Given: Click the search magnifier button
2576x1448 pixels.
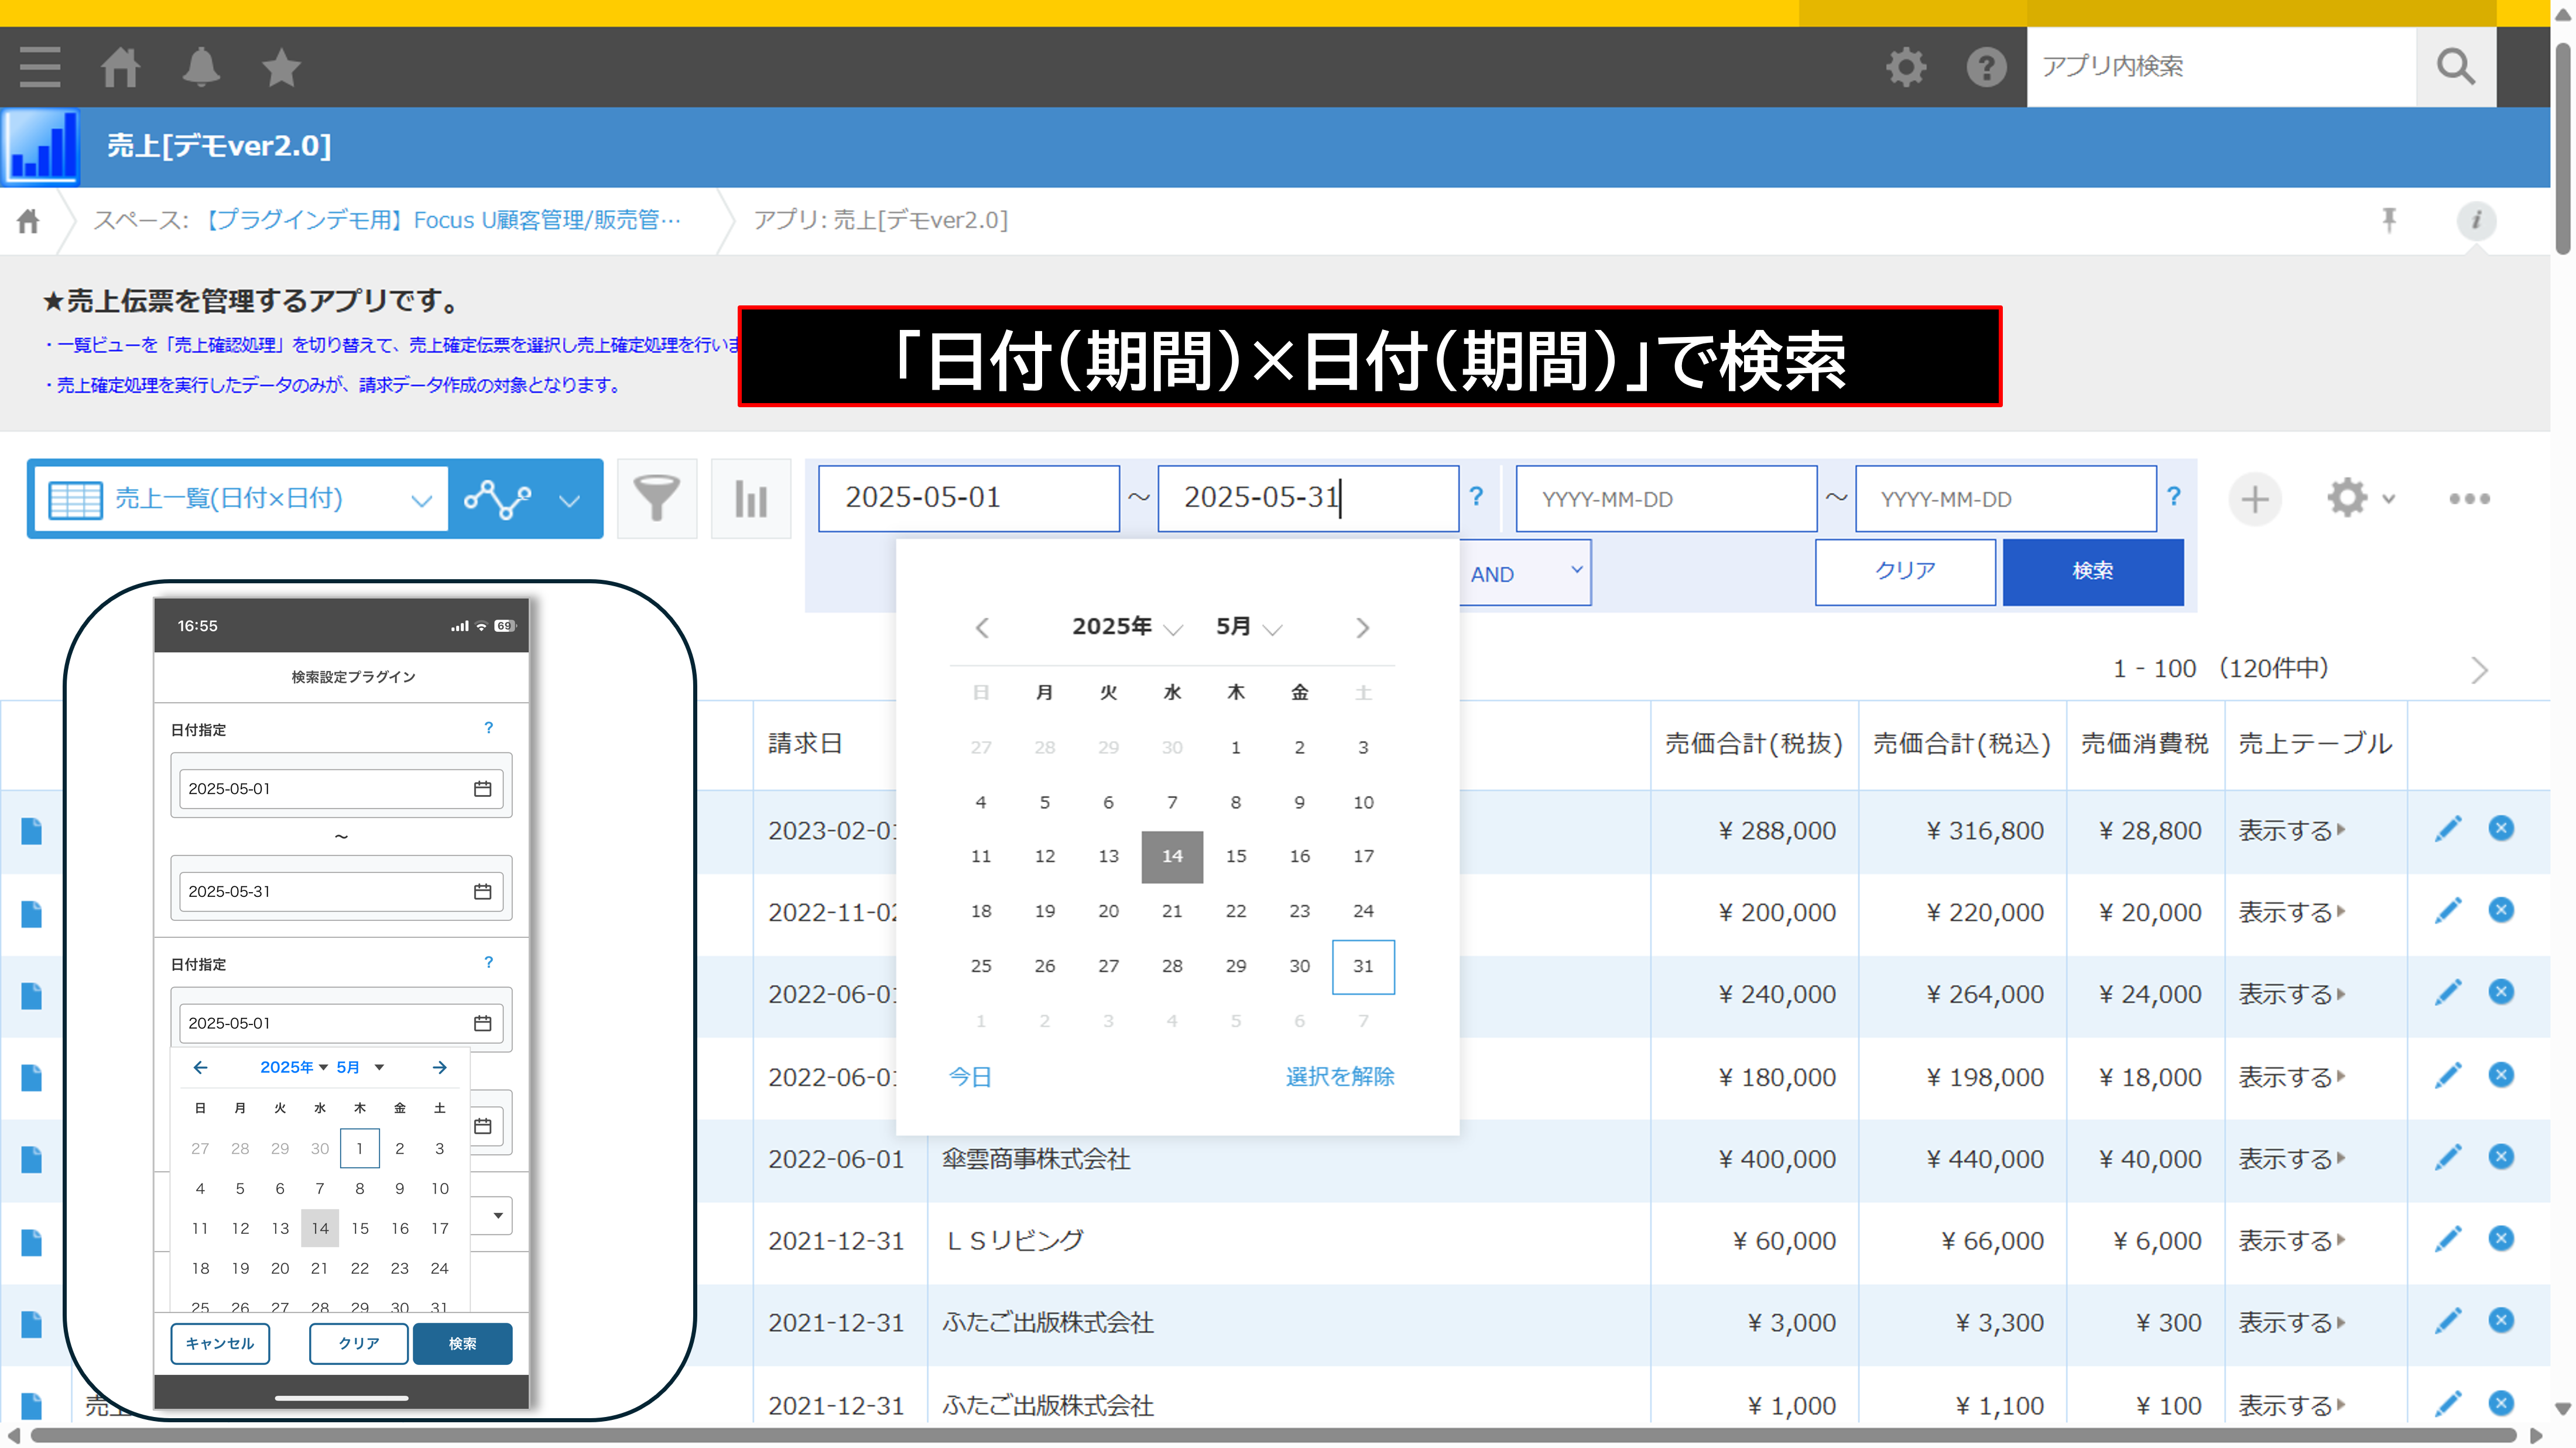Looking at the screenshot, I should click(x=2455, y=67).
